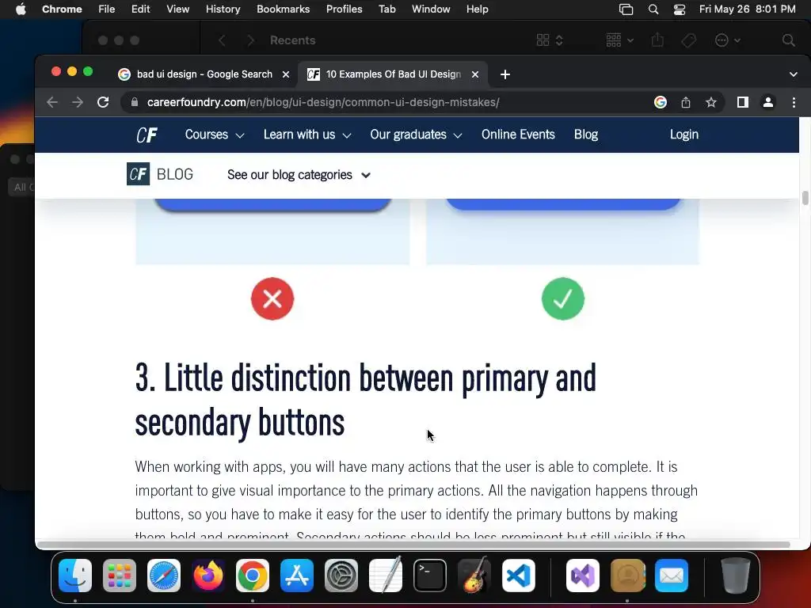The height and width of the screenshot is (608, 811).
Task: Open the Apple menu
Action: (x=21, y=9)
